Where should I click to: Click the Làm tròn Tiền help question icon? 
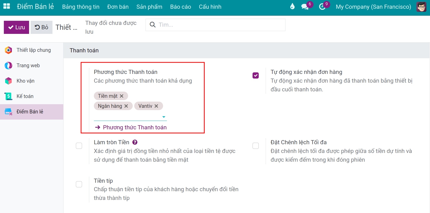click(x=135, y=142)
